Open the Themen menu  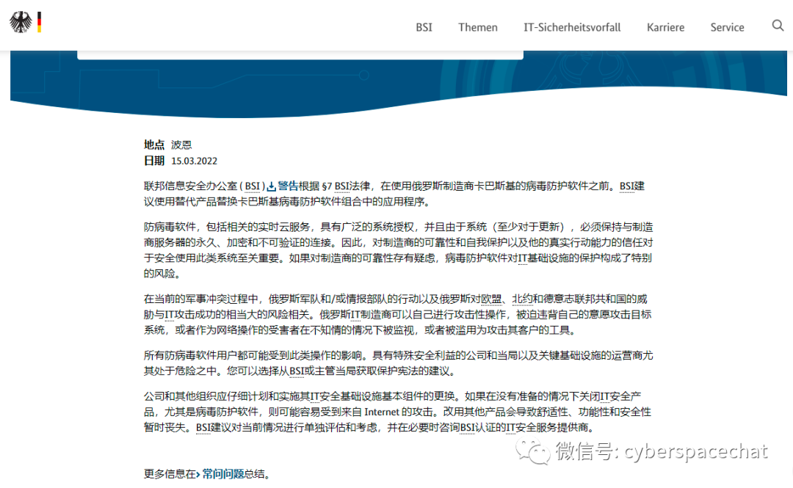coord(478,27)
